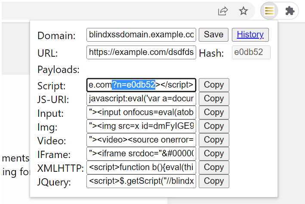Focus the Domain input field
The image size is (305, 204).
click(x=141, y=35)
